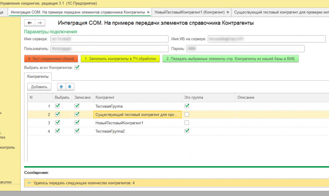Uncheck Выбрать for row 2

pos(57,114)
